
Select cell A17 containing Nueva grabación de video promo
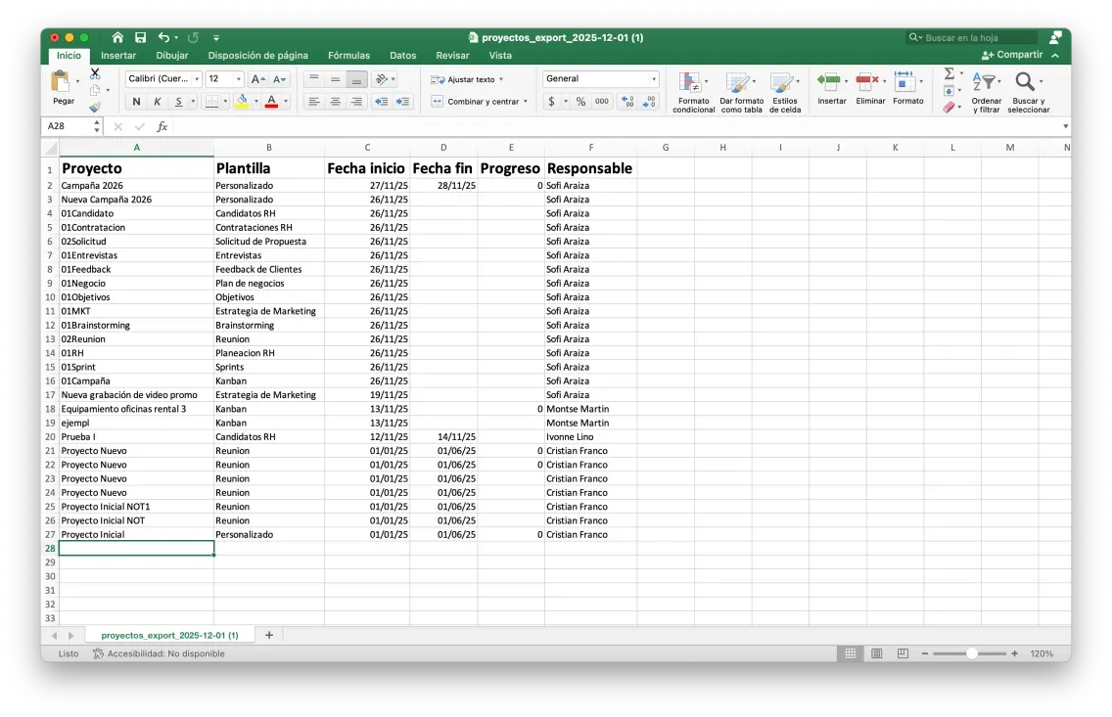click(x=135, y=395)
